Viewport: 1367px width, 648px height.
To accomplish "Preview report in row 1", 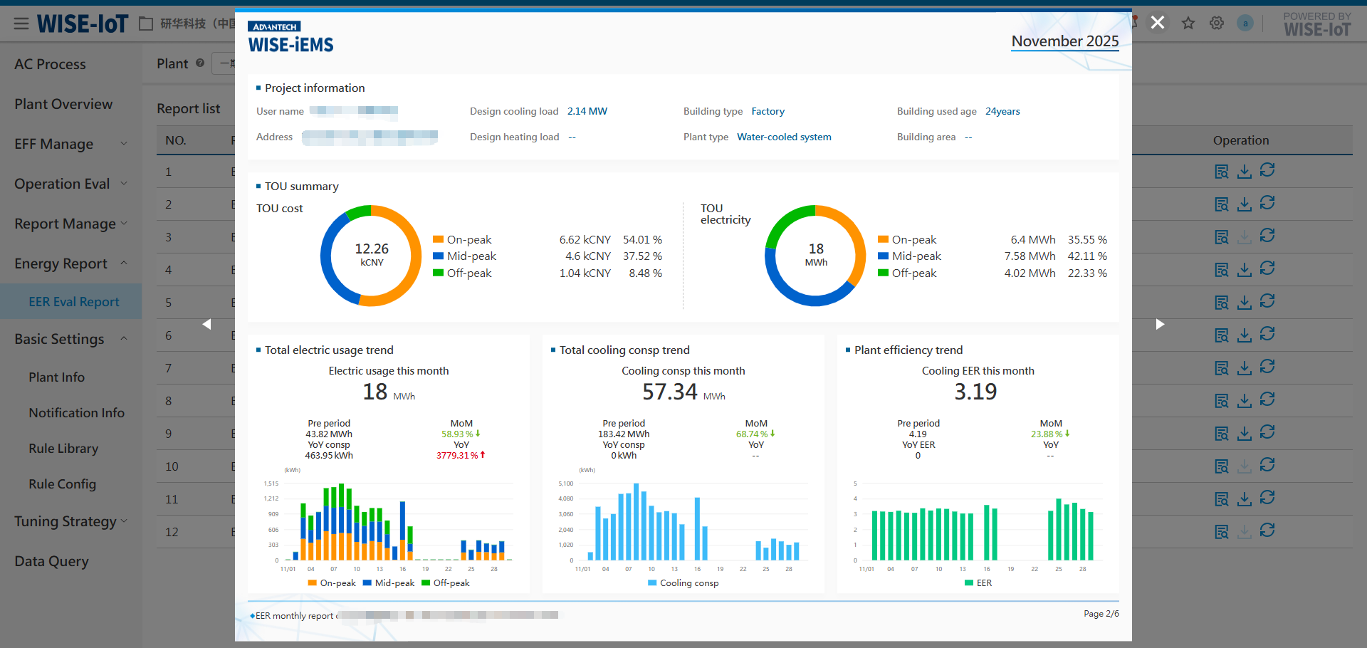I will pos(1222,172).
